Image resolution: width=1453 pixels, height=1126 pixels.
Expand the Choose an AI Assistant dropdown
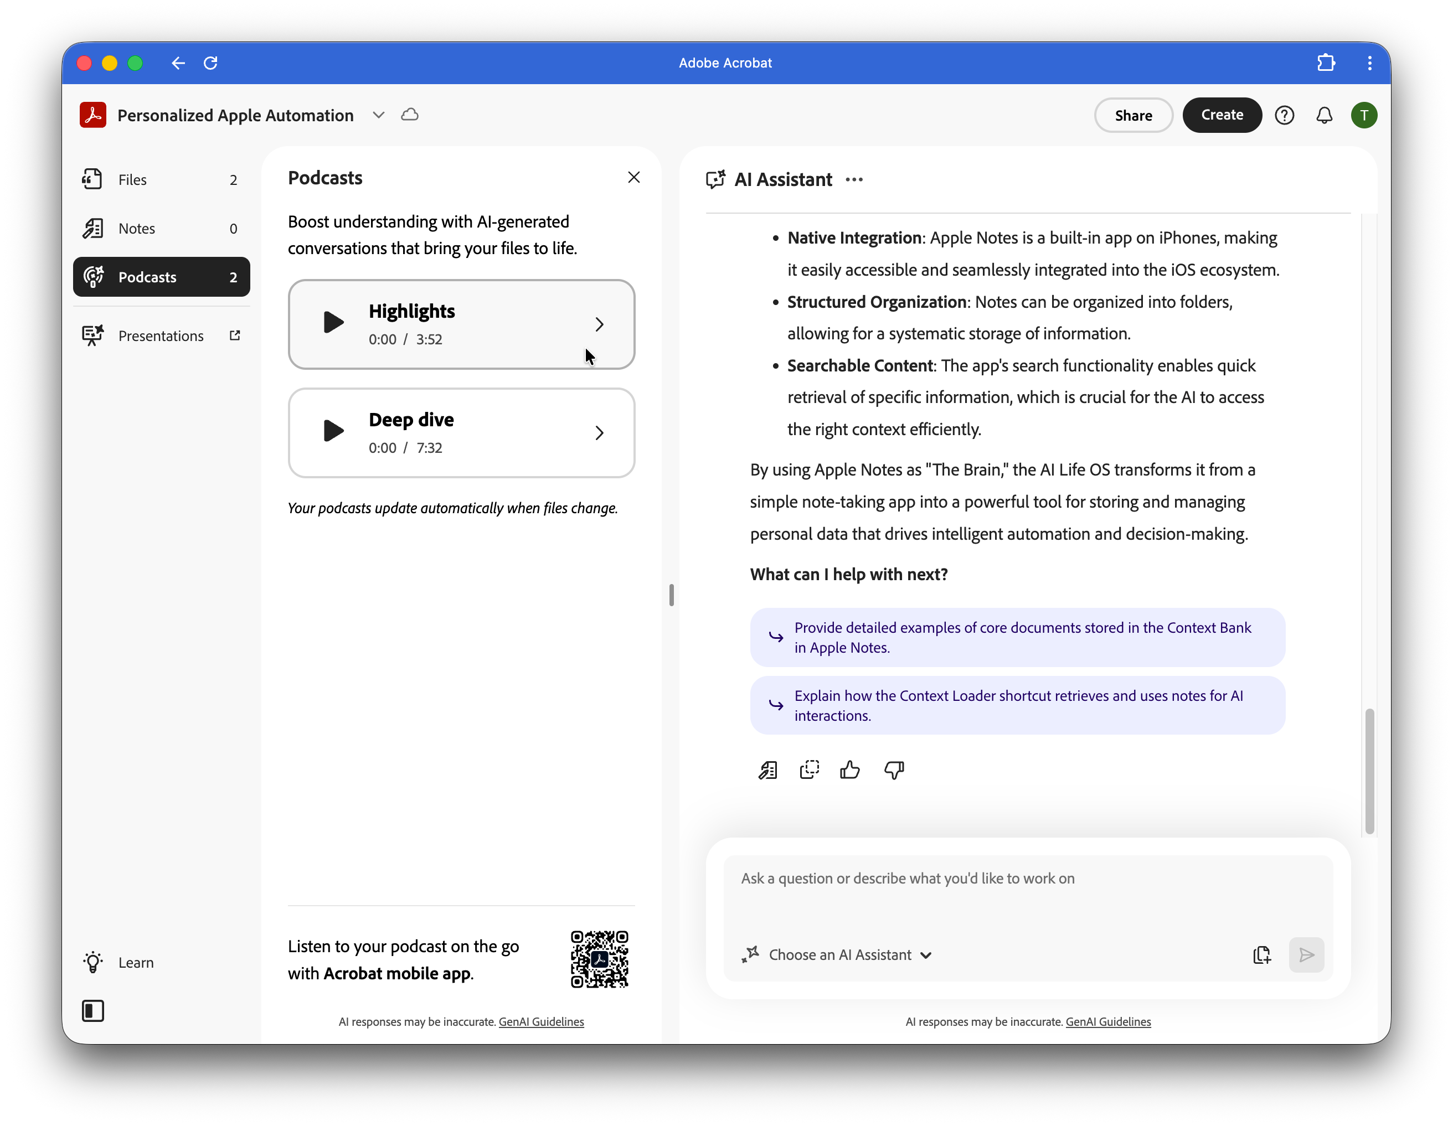[838, 955]
